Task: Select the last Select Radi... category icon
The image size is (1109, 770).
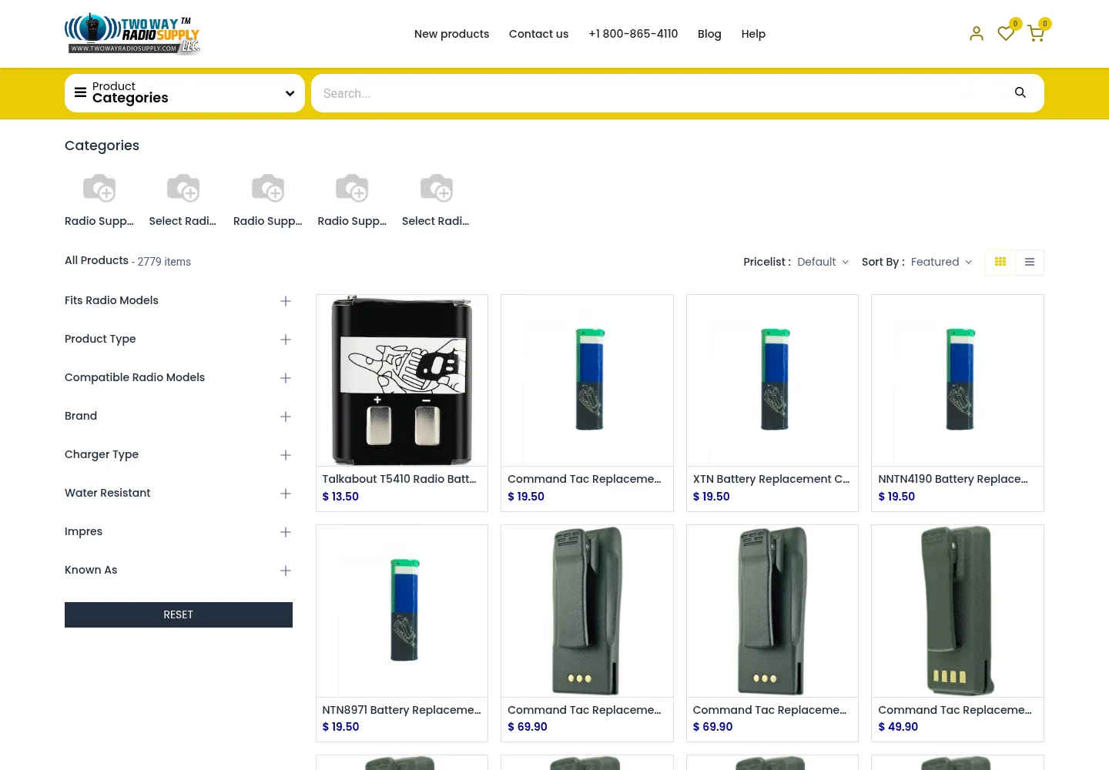Action: [437, 188]
